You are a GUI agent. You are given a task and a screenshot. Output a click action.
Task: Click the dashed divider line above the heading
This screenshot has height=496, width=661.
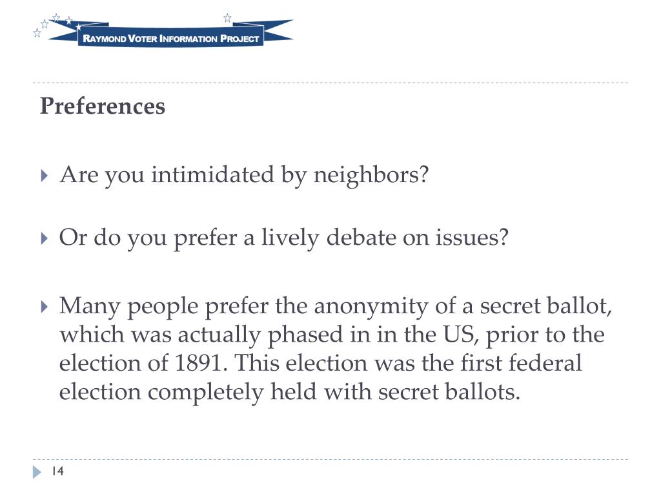click(330, 83)
